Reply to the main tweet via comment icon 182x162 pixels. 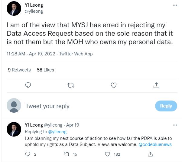(x=28, y=85)
